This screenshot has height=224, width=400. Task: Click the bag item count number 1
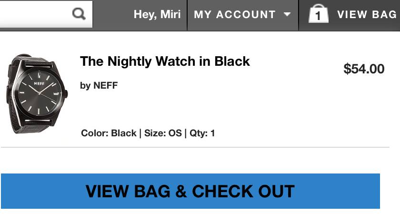(x=318, y=16)
